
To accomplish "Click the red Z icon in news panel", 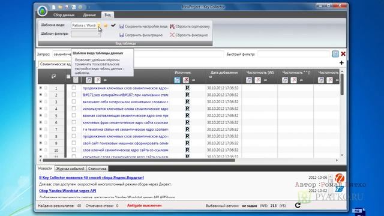I will pos(340,178).
